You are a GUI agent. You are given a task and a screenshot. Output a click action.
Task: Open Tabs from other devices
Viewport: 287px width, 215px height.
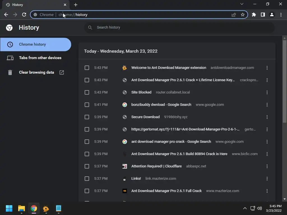tap(36, 58)
